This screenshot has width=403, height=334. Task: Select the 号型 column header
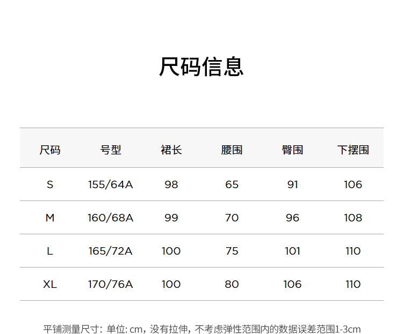(x=111, y=150)
